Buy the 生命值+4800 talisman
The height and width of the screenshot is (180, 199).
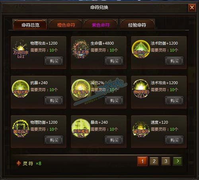coord(114,61)
